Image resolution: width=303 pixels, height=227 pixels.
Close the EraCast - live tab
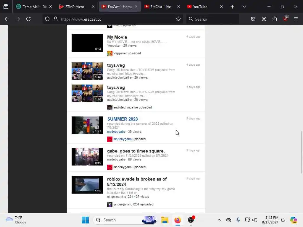point(179,7)
